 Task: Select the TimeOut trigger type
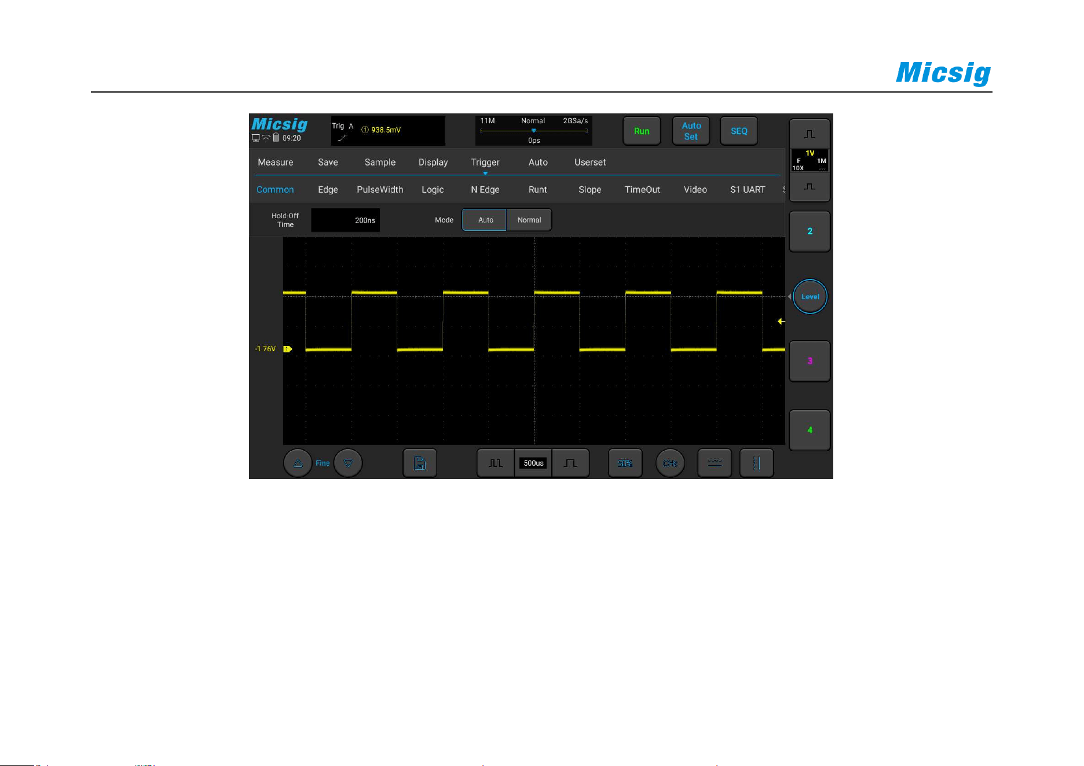point(643,190)
